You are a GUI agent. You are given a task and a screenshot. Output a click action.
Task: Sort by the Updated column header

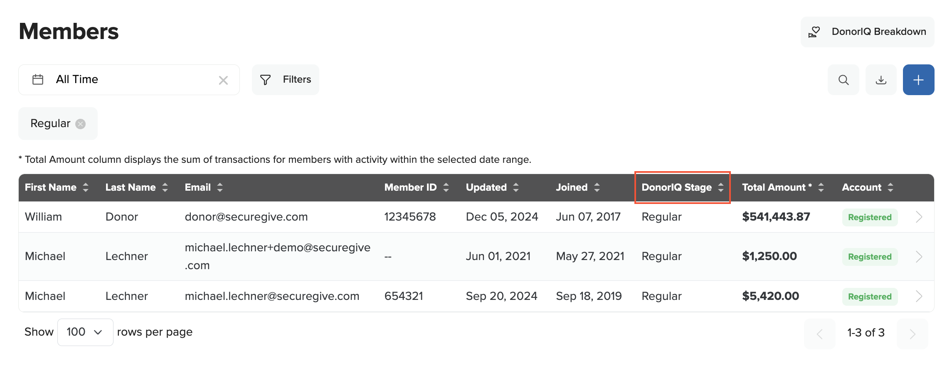516,187
